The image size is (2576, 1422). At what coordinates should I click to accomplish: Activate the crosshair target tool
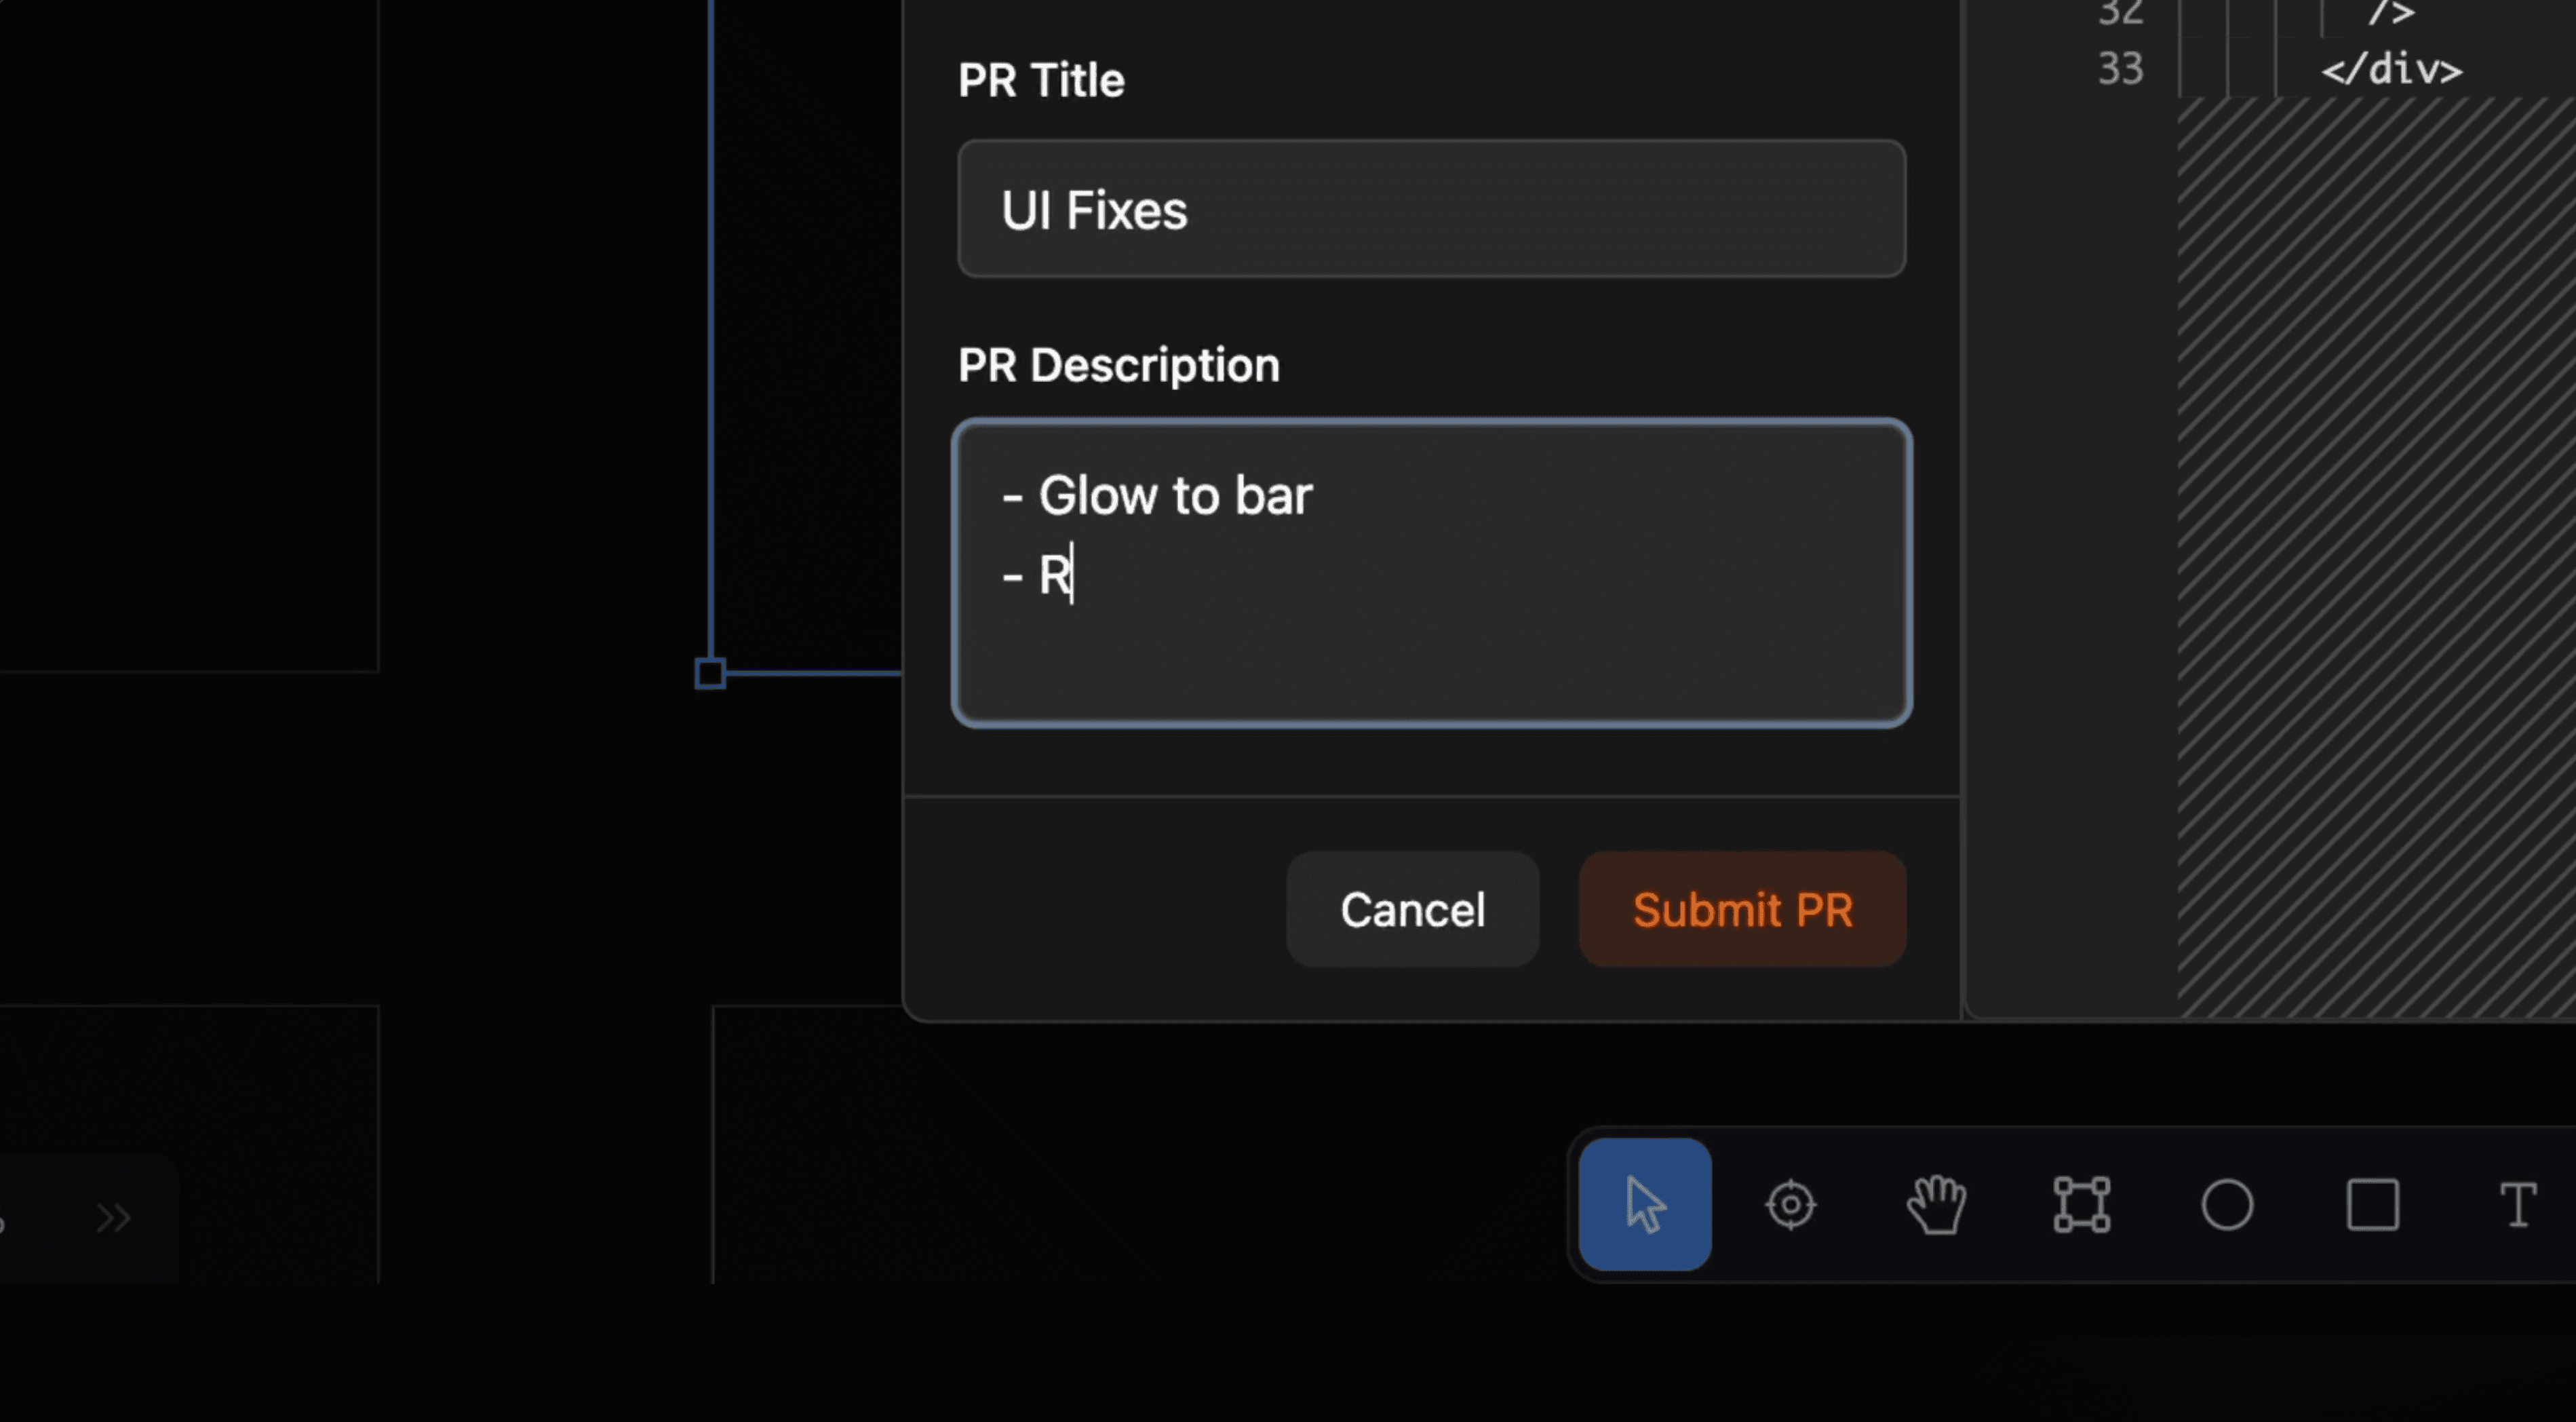1790,1204
